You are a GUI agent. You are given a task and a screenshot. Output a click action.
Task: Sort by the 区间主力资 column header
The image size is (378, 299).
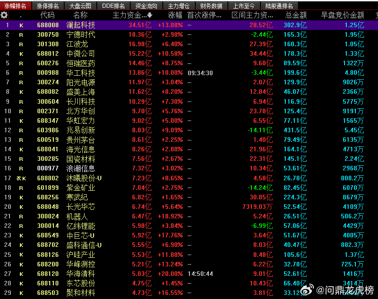(252, 15)
